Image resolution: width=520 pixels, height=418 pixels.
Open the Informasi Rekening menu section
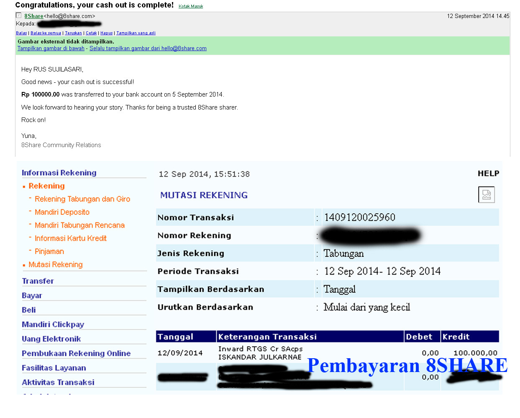[59, 173]
